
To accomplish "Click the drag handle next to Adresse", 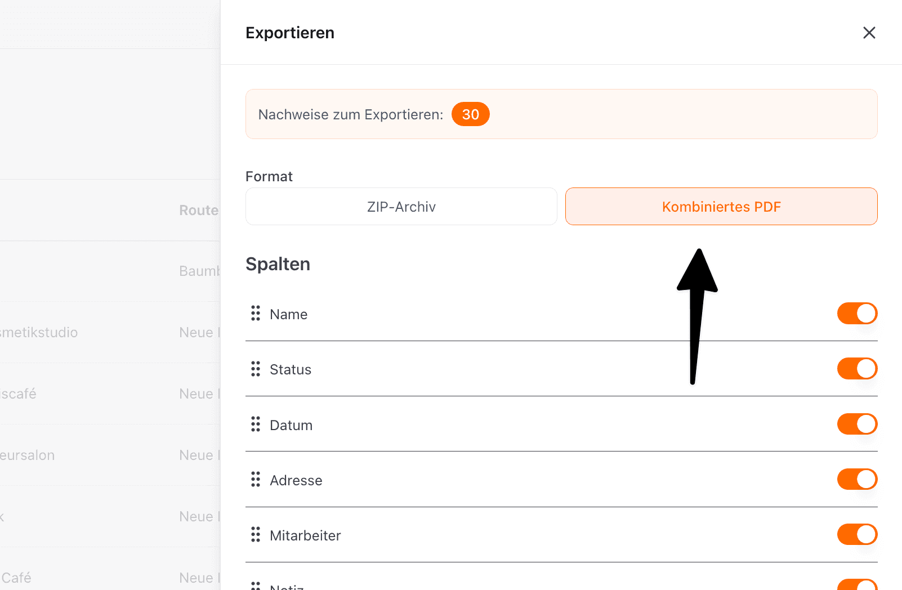I will coord(256,479).
